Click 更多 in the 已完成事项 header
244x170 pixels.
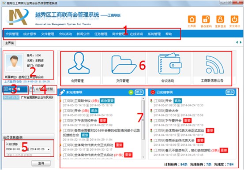(230, 92)
